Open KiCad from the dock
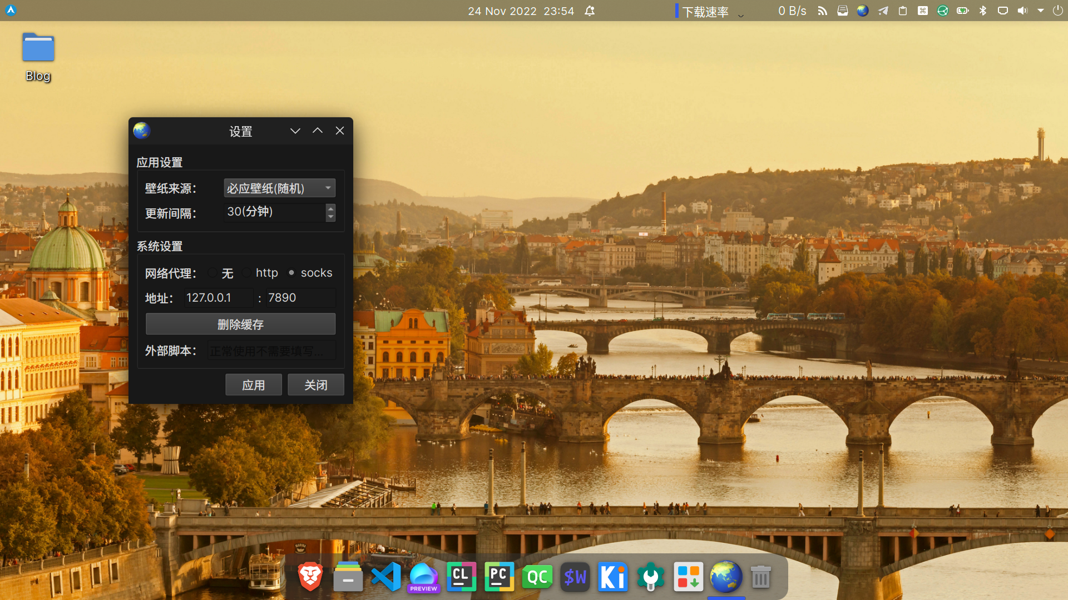The height and width of the screenshot is (600, 1068). click(612, 577)
